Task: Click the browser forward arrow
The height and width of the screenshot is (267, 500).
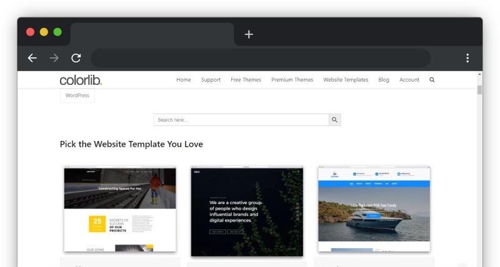Action: (x=54, y=58)
